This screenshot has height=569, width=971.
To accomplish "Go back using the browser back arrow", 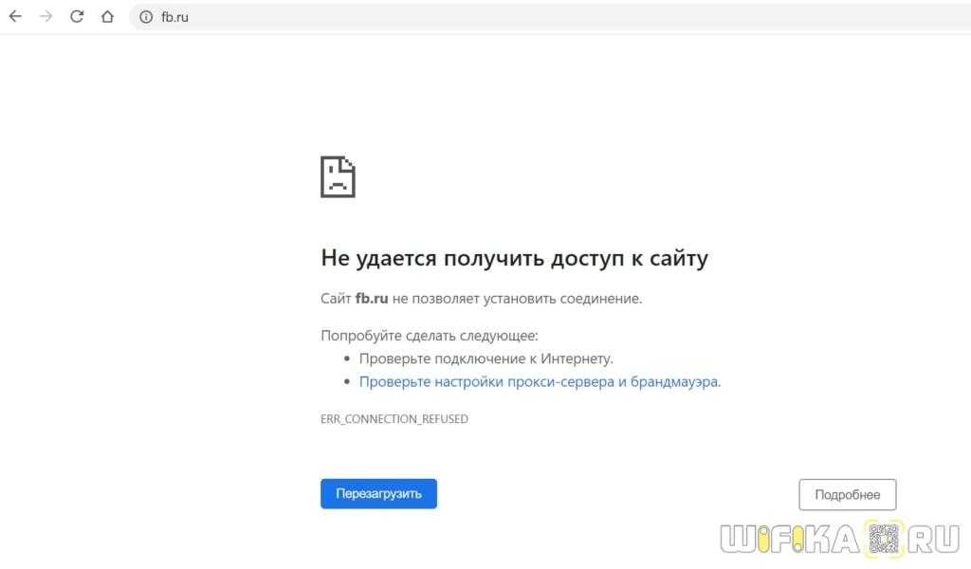I will click(15, 16).
